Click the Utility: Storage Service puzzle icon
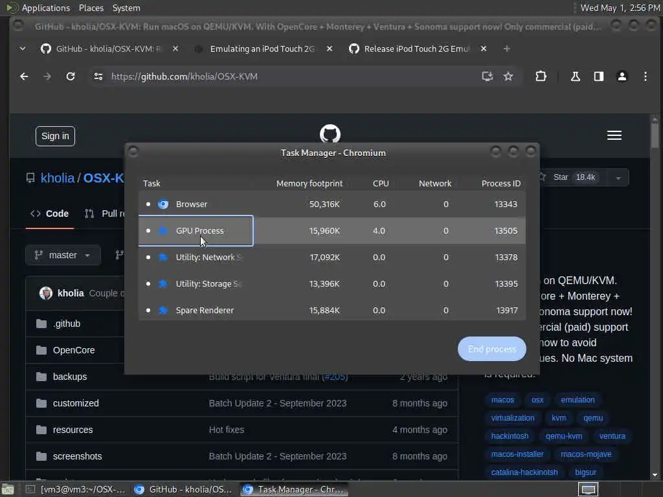The height and width of the screenshot is (497, 663). (x=163, y=284)
